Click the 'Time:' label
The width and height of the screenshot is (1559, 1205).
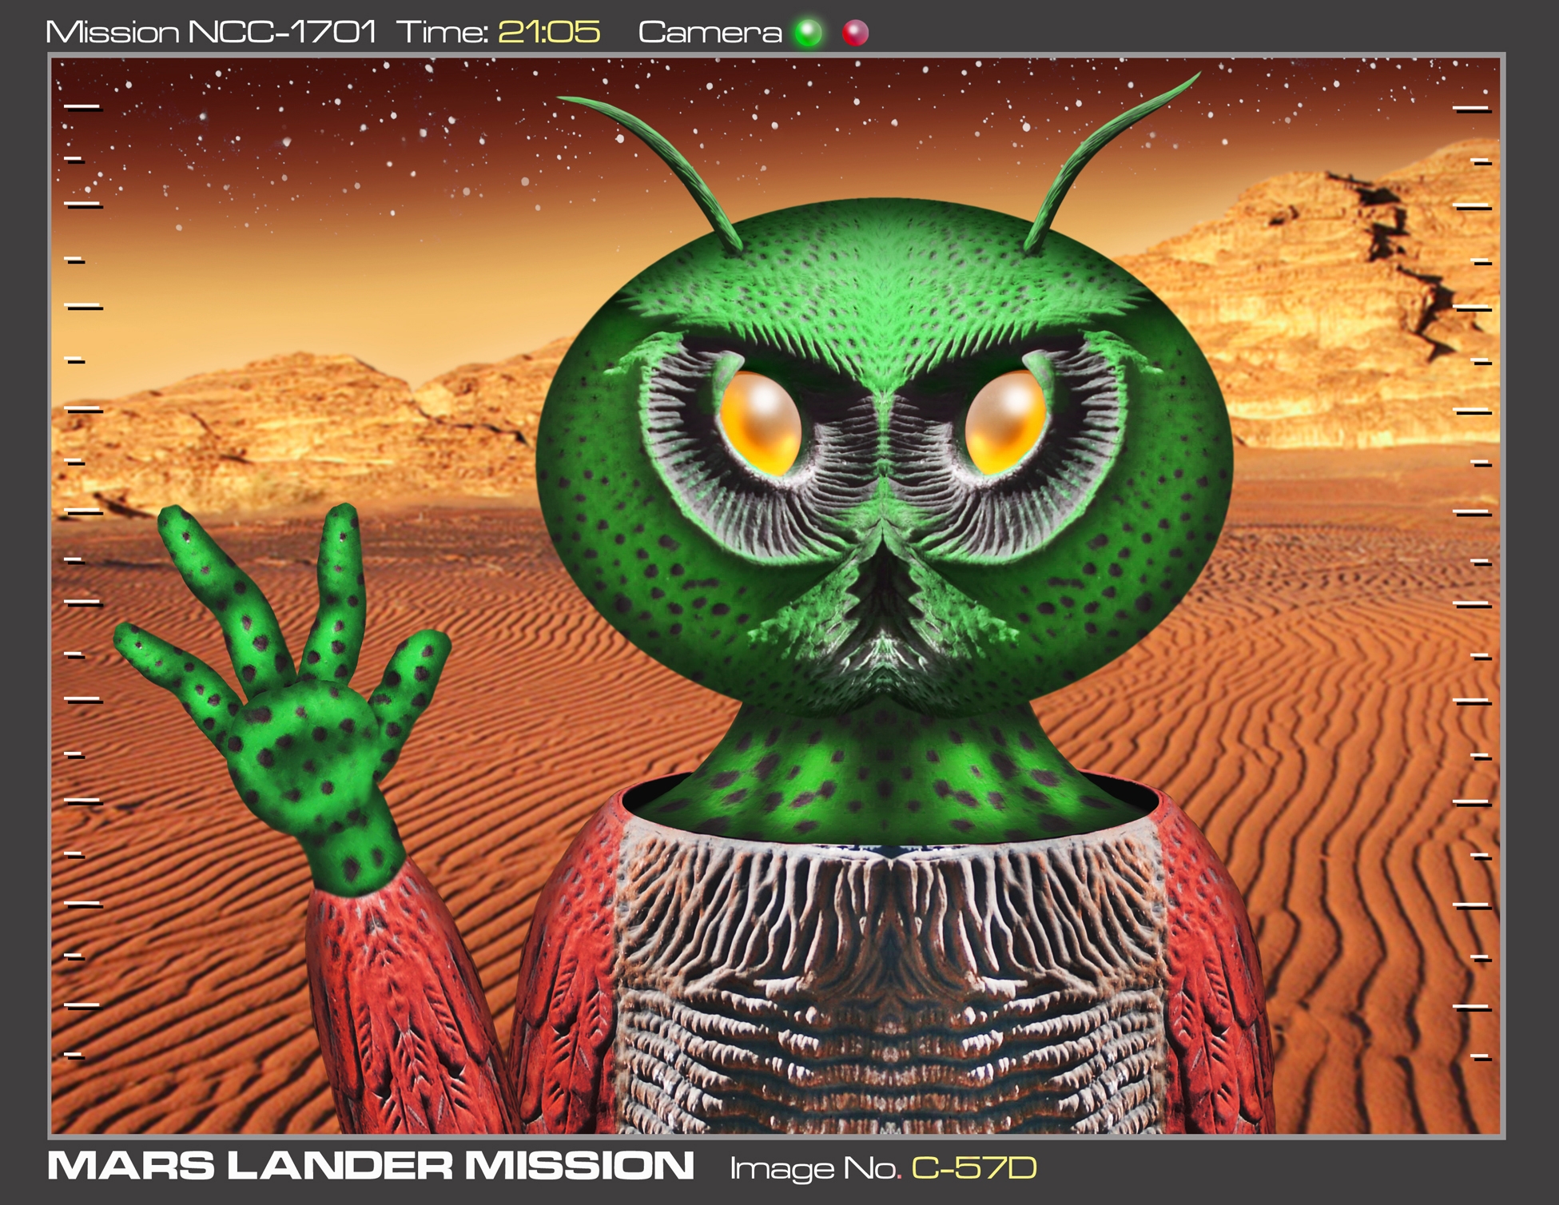[x=442, y=32]
